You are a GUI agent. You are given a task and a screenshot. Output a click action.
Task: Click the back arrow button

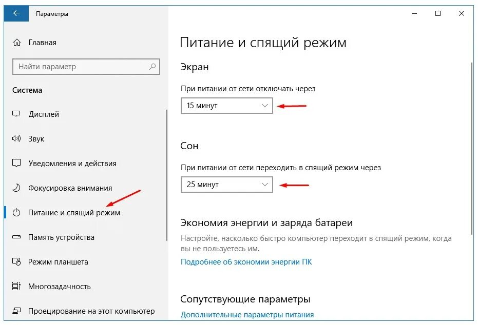(x=16, y=13)
